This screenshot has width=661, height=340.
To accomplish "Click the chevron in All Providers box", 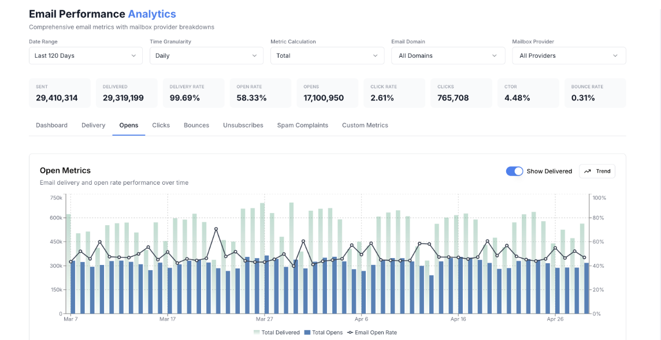I will (615, 55).
